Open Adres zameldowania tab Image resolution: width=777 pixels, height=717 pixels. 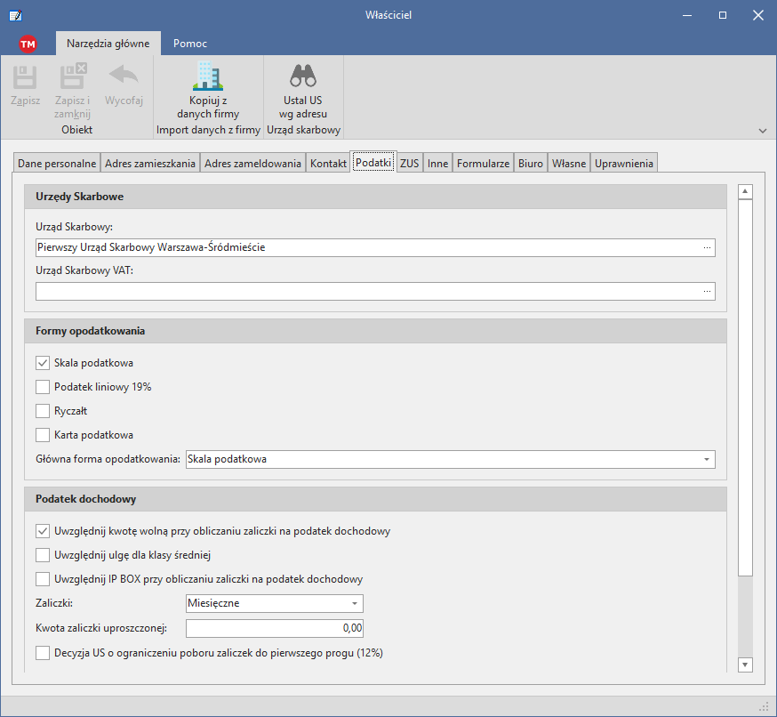click(x=252, y=163)
